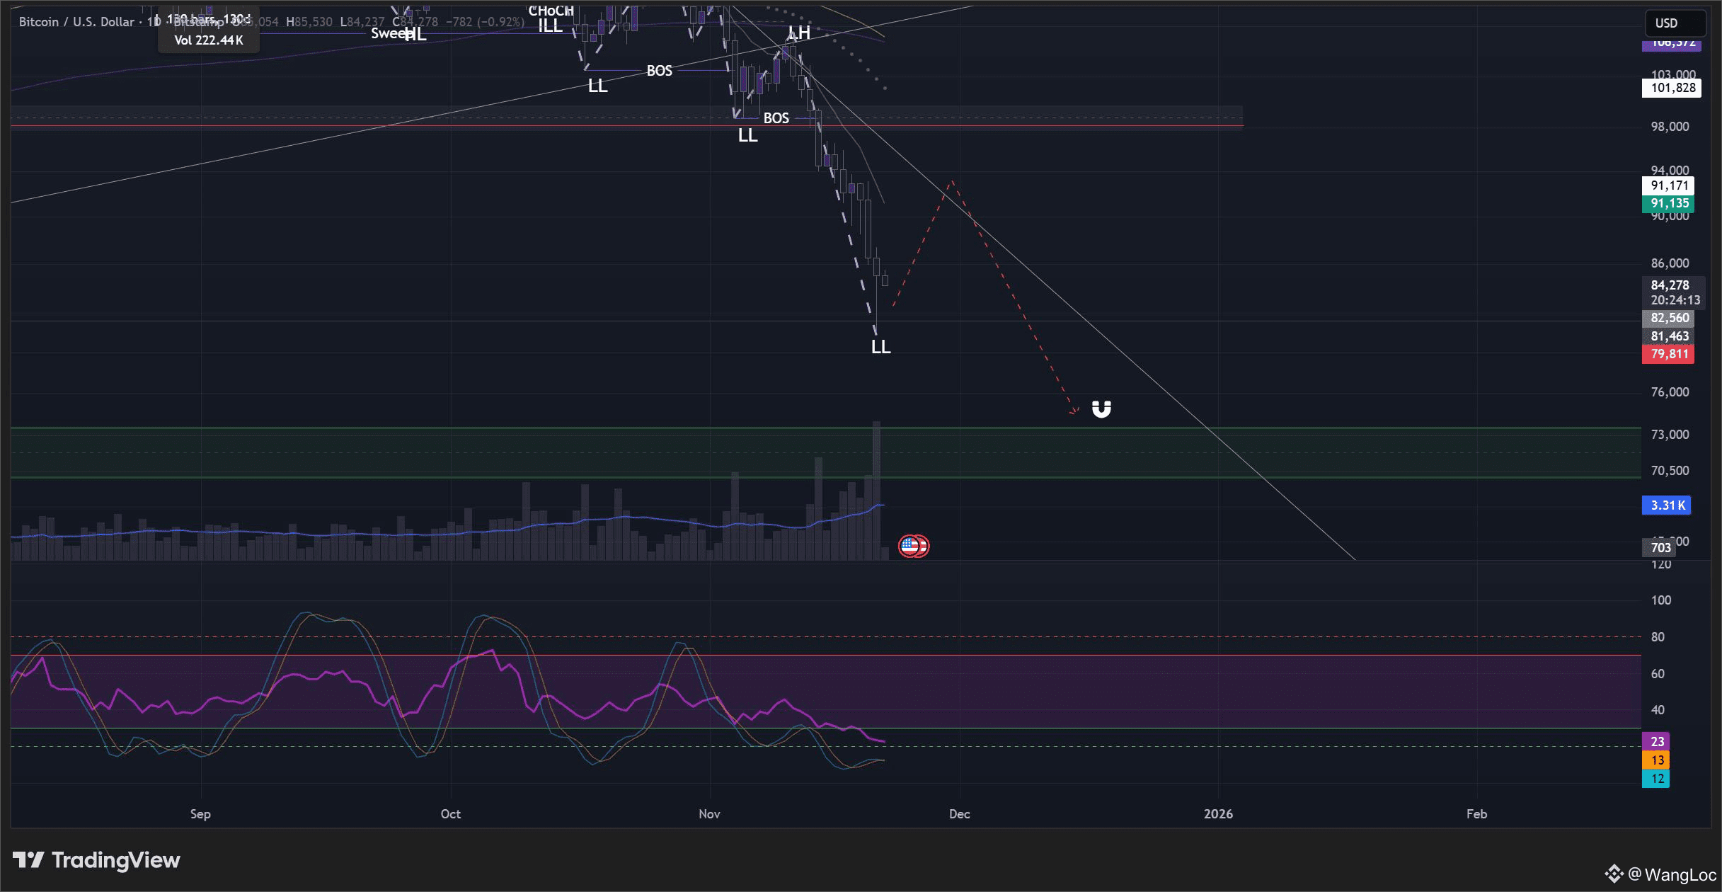Viewport: 1722px width, 892px height.
Task: Click the Bitcoin / U.S. Dollar symbol title
Action: [76, 22]
